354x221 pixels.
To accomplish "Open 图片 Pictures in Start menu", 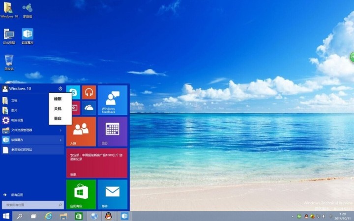I will pos(25,110).
